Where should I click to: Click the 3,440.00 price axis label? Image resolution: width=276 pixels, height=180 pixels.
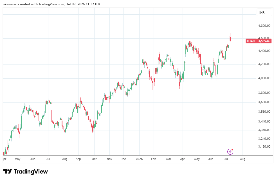[264, 121]
